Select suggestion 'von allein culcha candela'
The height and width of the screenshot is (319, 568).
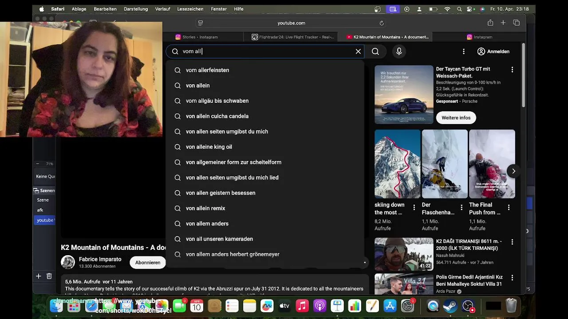tap(264, 116)
